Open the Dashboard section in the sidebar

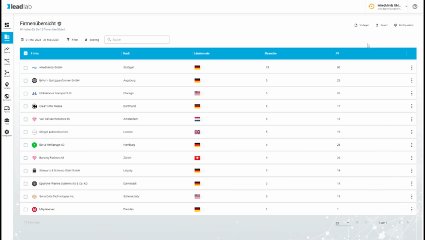point(7,26)
